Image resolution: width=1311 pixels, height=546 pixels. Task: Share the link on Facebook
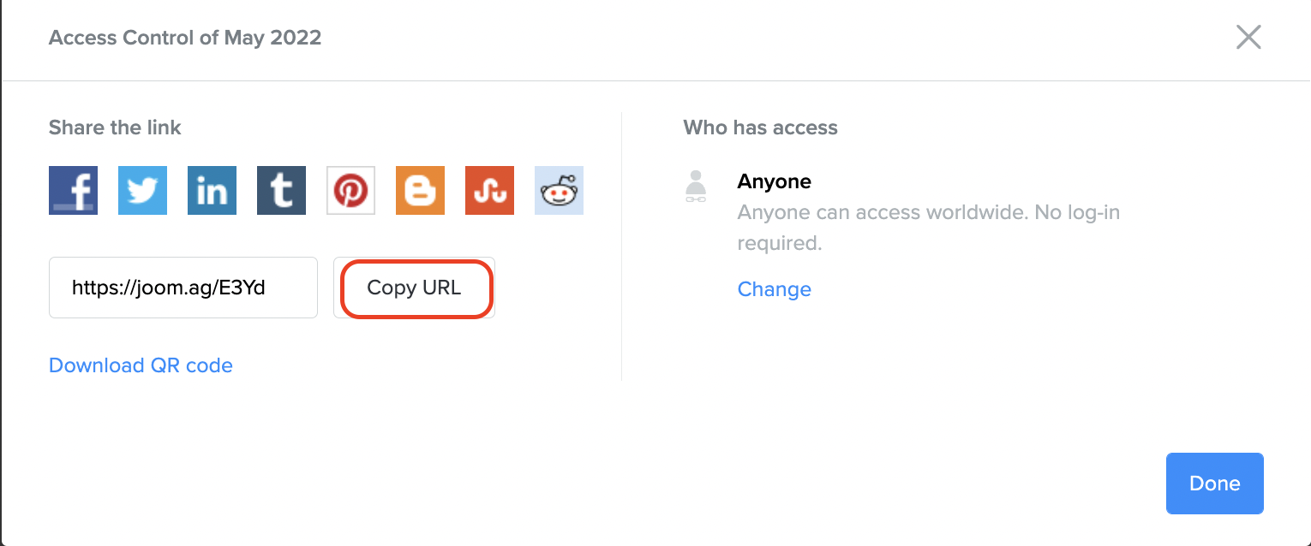click(73, 190)
